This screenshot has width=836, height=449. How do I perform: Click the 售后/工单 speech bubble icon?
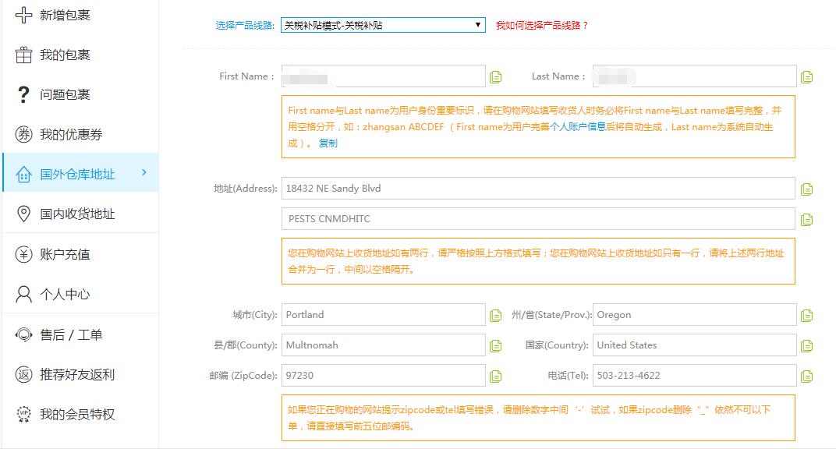[23, 334]
